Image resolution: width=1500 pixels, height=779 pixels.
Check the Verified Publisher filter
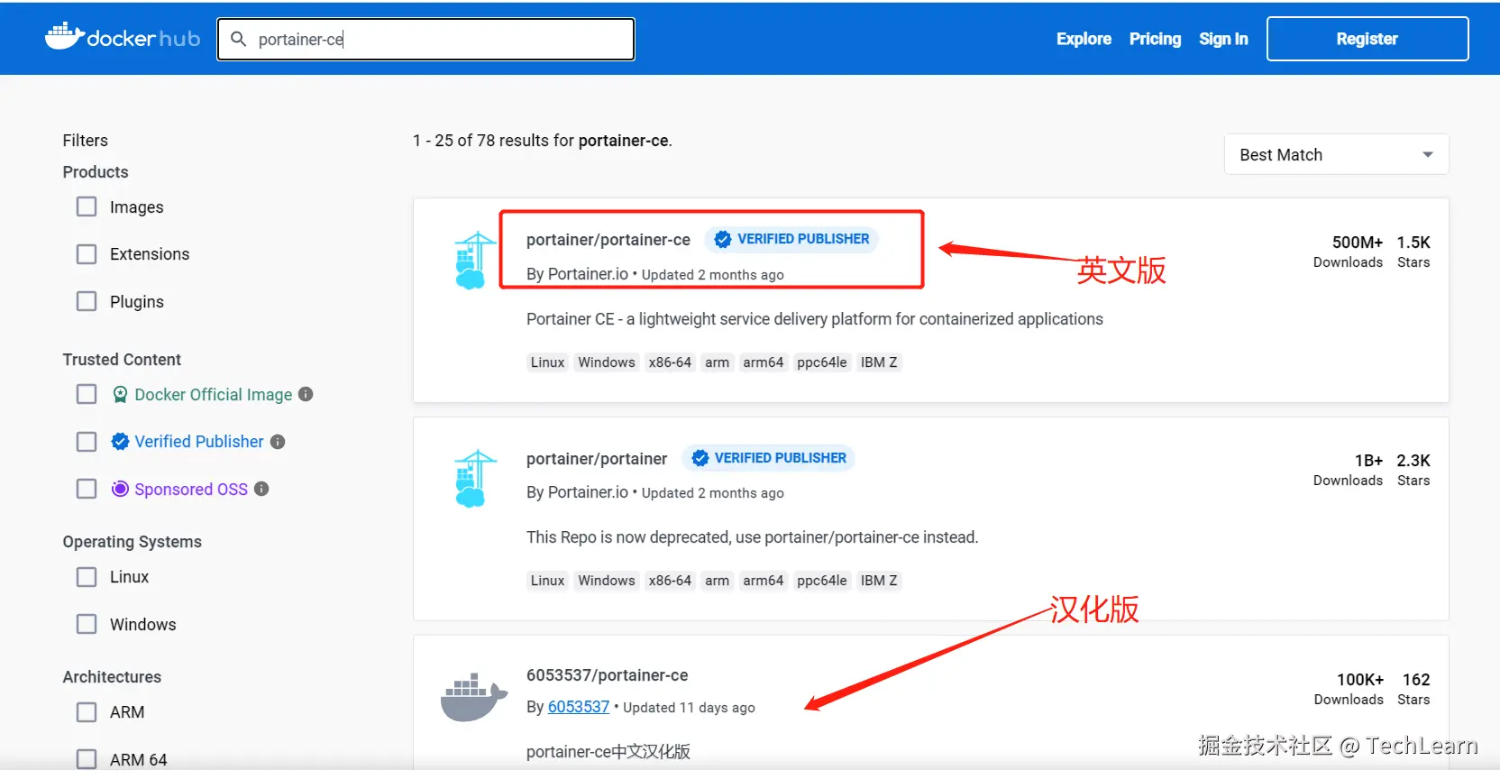(87, 442)
